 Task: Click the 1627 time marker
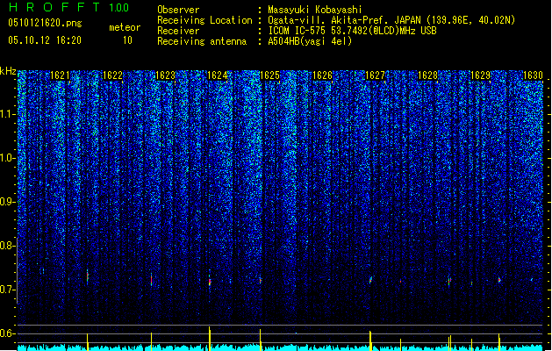pyautogui.click(x=376, y=75)
